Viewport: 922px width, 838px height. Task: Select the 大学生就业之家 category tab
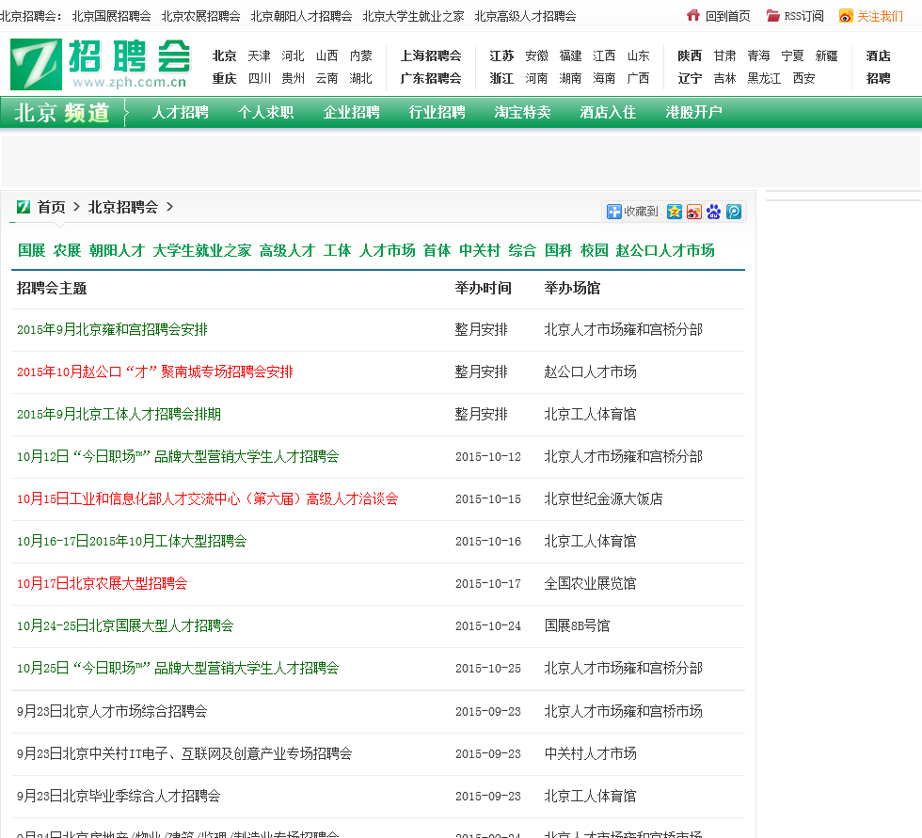coord(202,250)
